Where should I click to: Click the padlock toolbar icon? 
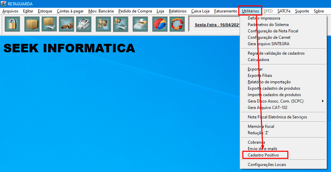[x=12, y=24]
